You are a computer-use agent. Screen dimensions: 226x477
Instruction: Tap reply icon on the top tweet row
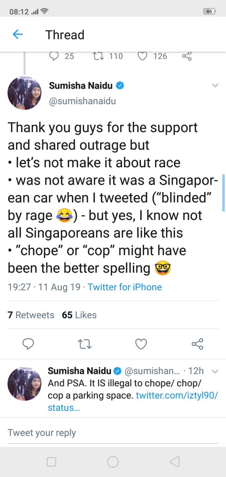tap(54, 56)
